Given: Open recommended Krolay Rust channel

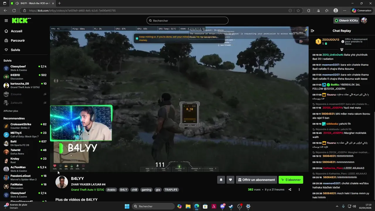Looking at the screenshot, I should tap(25, 160).
